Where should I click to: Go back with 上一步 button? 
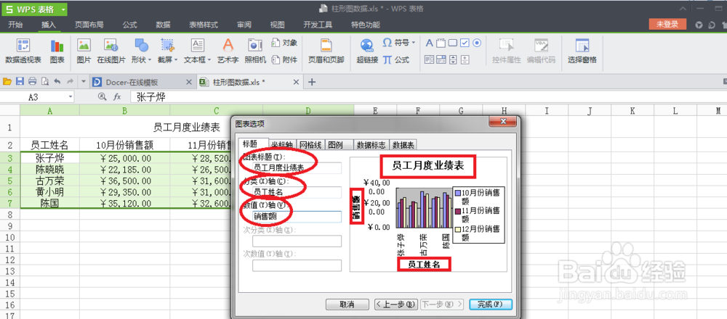395,304
